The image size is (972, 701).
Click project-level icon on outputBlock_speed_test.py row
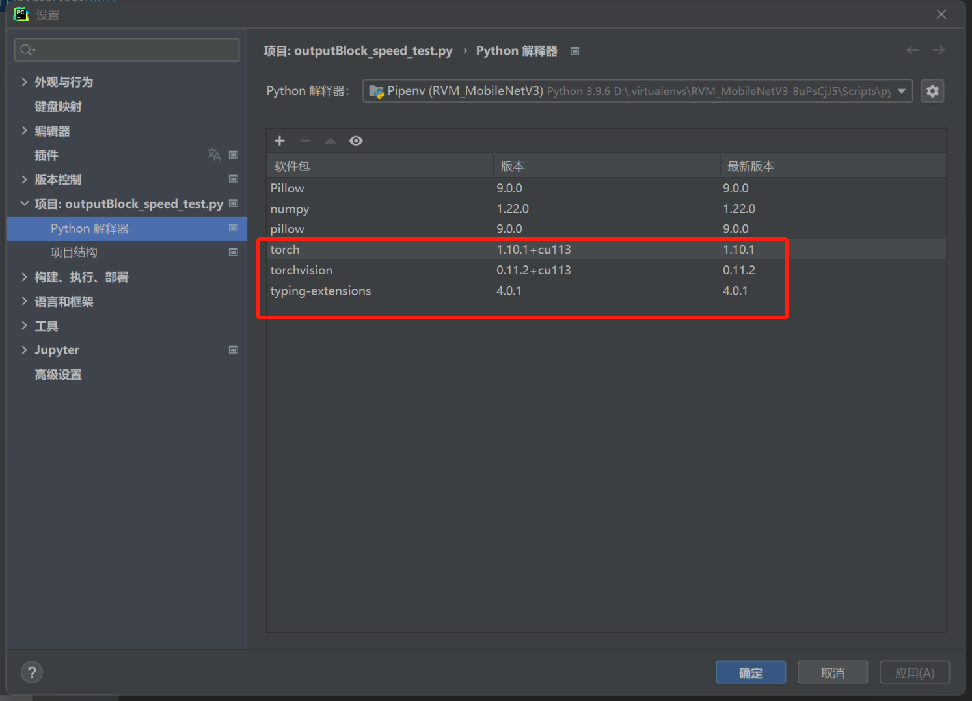[x=234, y=204]
